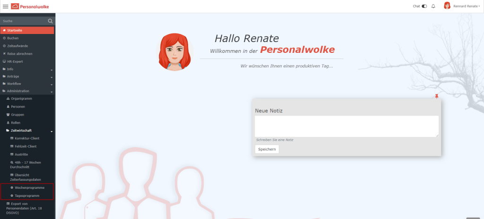This screenshot has width=484, height=219.
Task: Click the Korrektur-Client table icon
Action: [12, 138]
